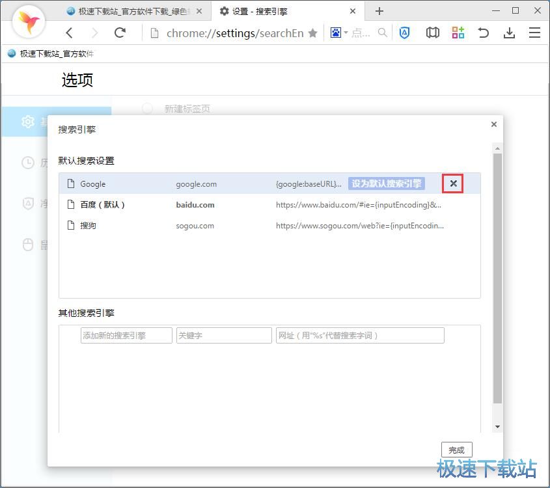Click the 网址 URL input field
Viewport: 550px width, 488px height.
(x=360, y=335)
